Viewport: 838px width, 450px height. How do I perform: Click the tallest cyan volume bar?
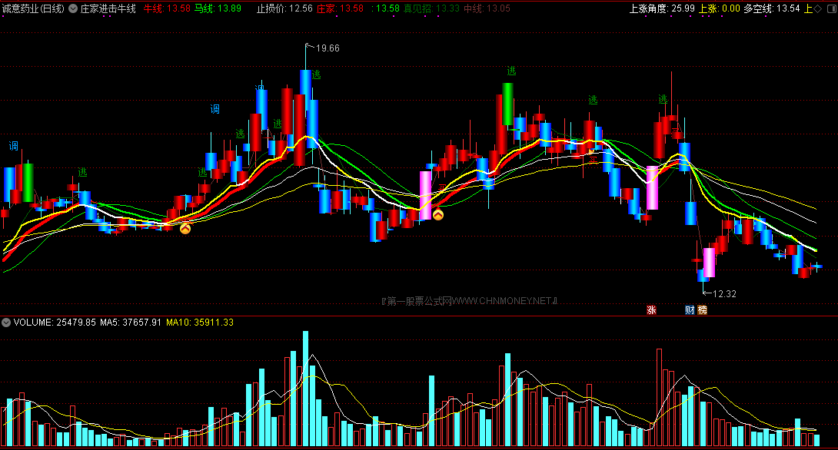[306, 389]
